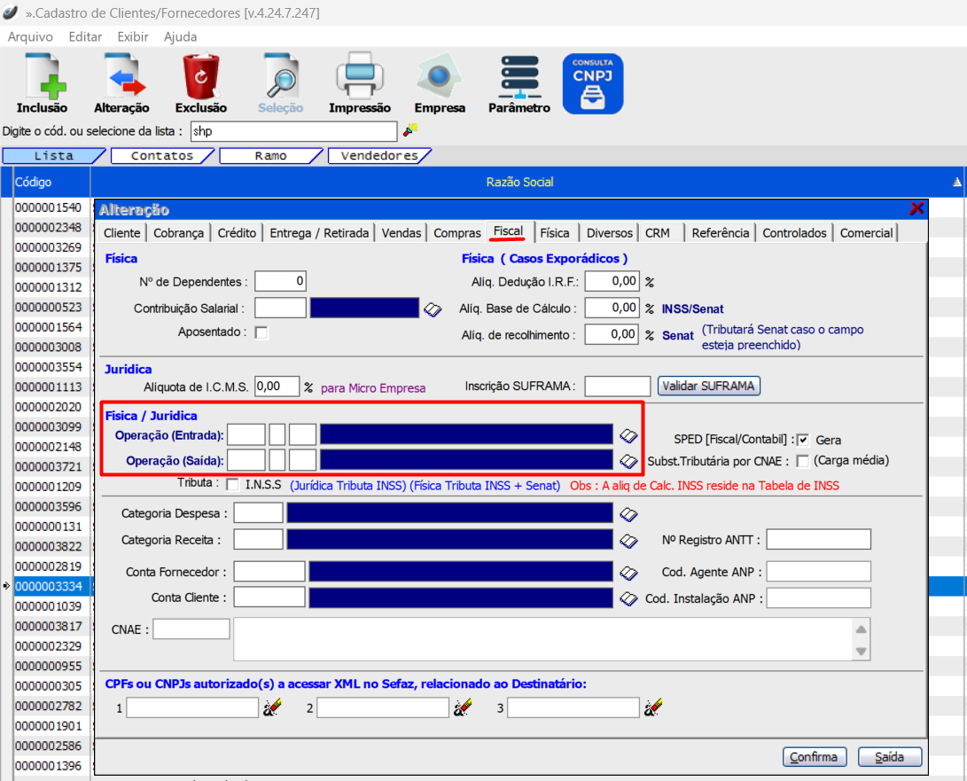Click the Exclusão trash icon
967x781 pixels.
200,78
